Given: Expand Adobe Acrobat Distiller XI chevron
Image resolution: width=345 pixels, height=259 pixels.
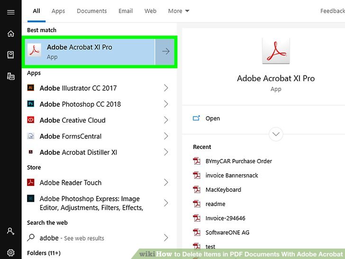Looking at the screenshot, I should click(166, 152).
